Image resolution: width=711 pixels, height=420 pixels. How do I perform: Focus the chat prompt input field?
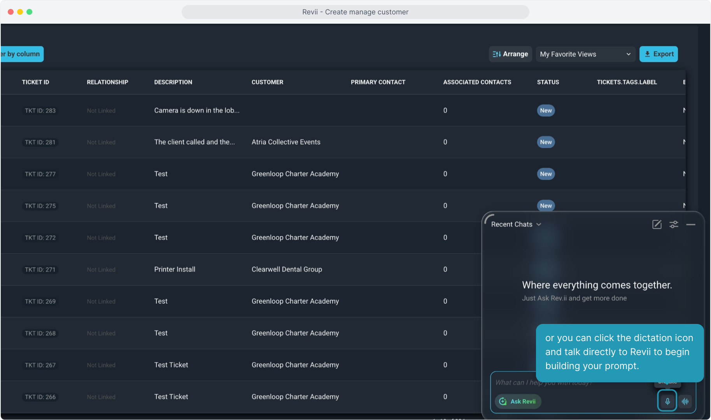tap(572, 383)
